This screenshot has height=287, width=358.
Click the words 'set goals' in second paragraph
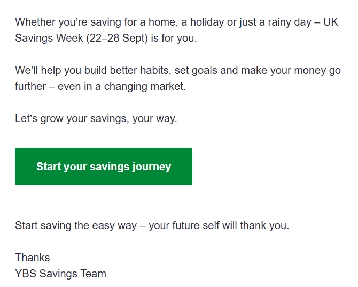(196, 70)
